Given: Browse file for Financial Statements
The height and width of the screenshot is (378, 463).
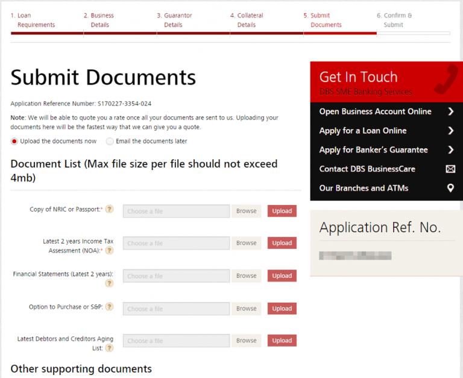Looking at the screenshot, I should [246, 276].
